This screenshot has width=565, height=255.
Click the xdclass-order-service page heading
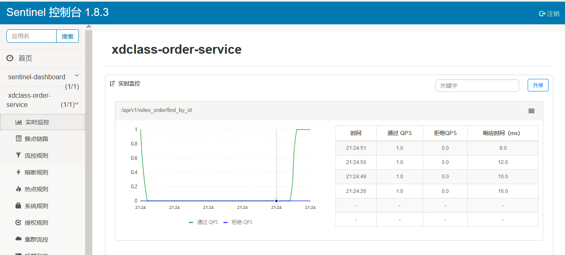click(177, 49)
